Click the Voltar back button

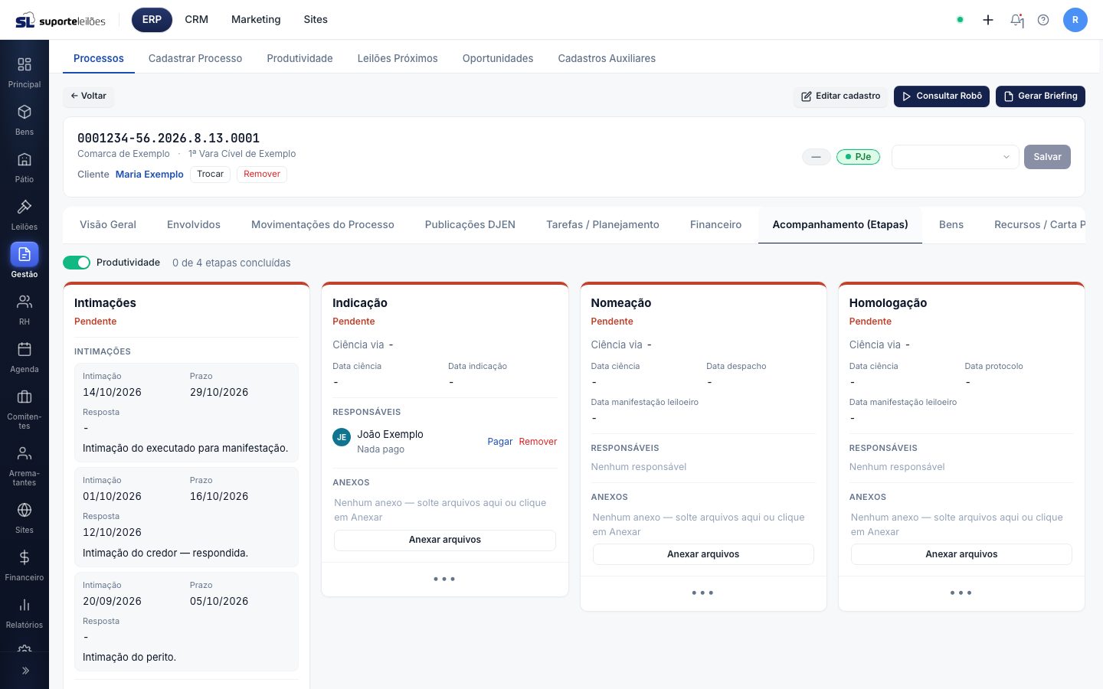pyautogui.click(x=88, y=96)
